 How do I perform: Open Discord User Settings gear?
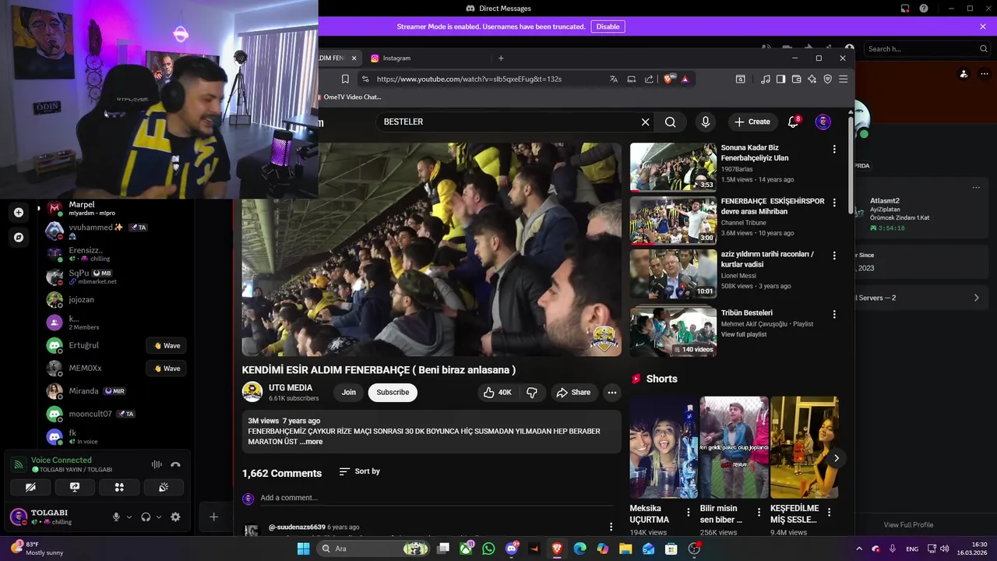[175, 517]
